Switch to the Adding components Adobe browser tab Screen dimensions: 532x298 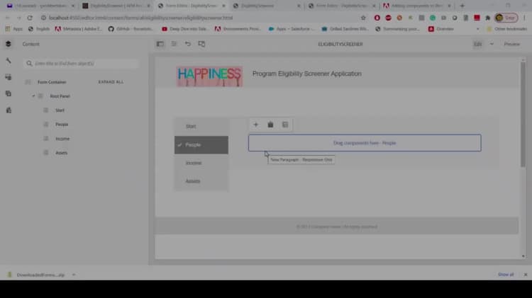click(x=417, y=6)
